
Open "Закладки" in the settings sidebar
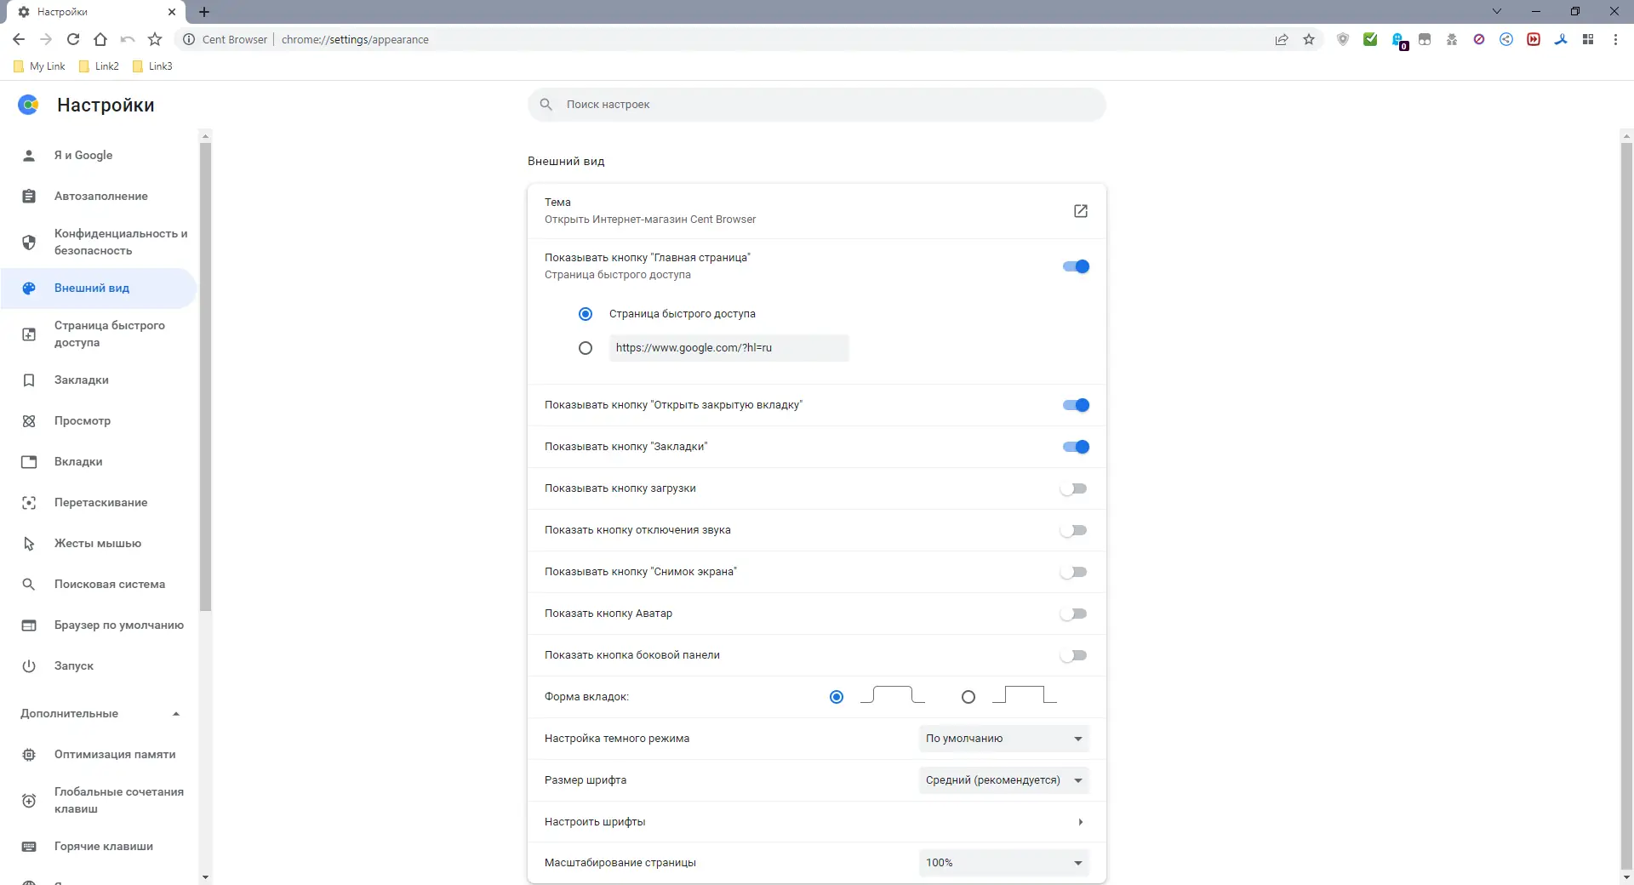click(82, 380)
